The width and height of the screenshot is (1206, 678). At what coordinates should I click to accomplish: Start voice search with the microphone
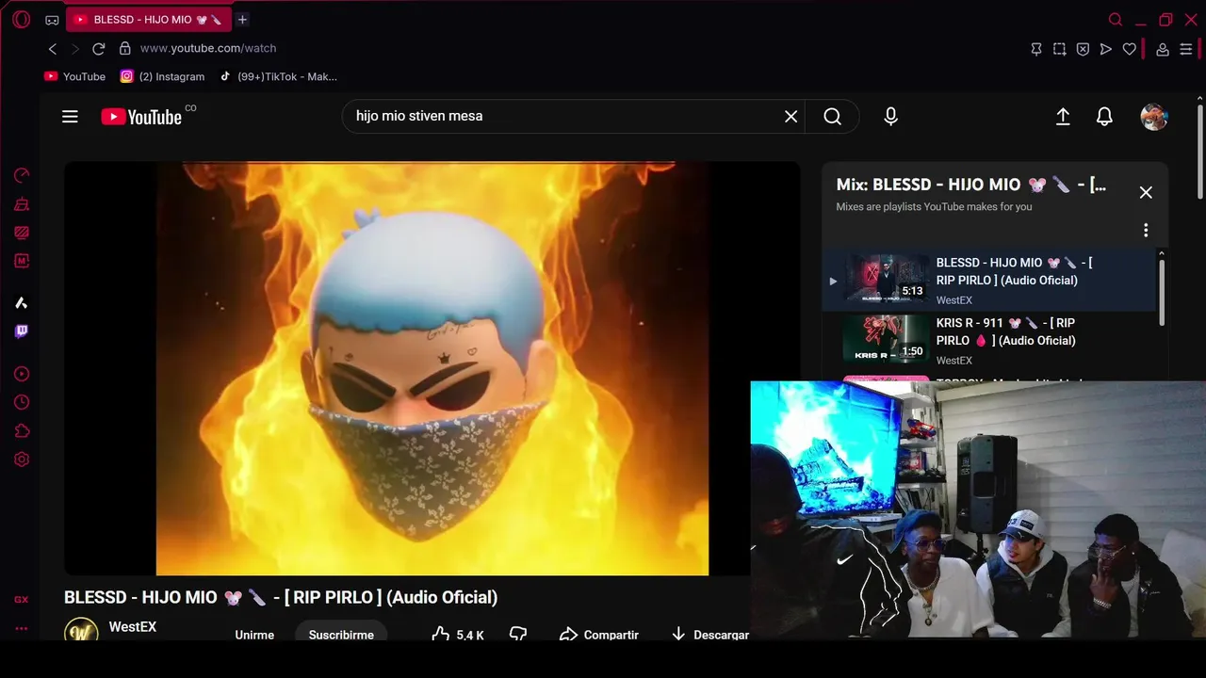pyautogui.click(x=890, y=116)
